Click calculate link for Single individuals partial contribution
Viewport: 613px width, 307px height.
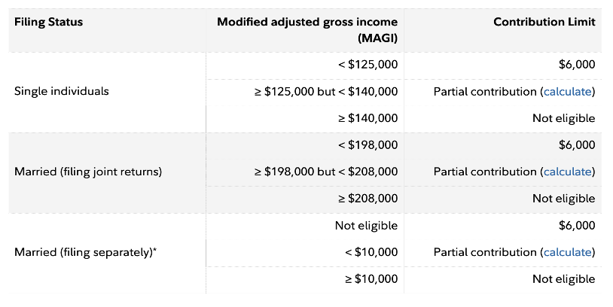click(x=567, y=92)
